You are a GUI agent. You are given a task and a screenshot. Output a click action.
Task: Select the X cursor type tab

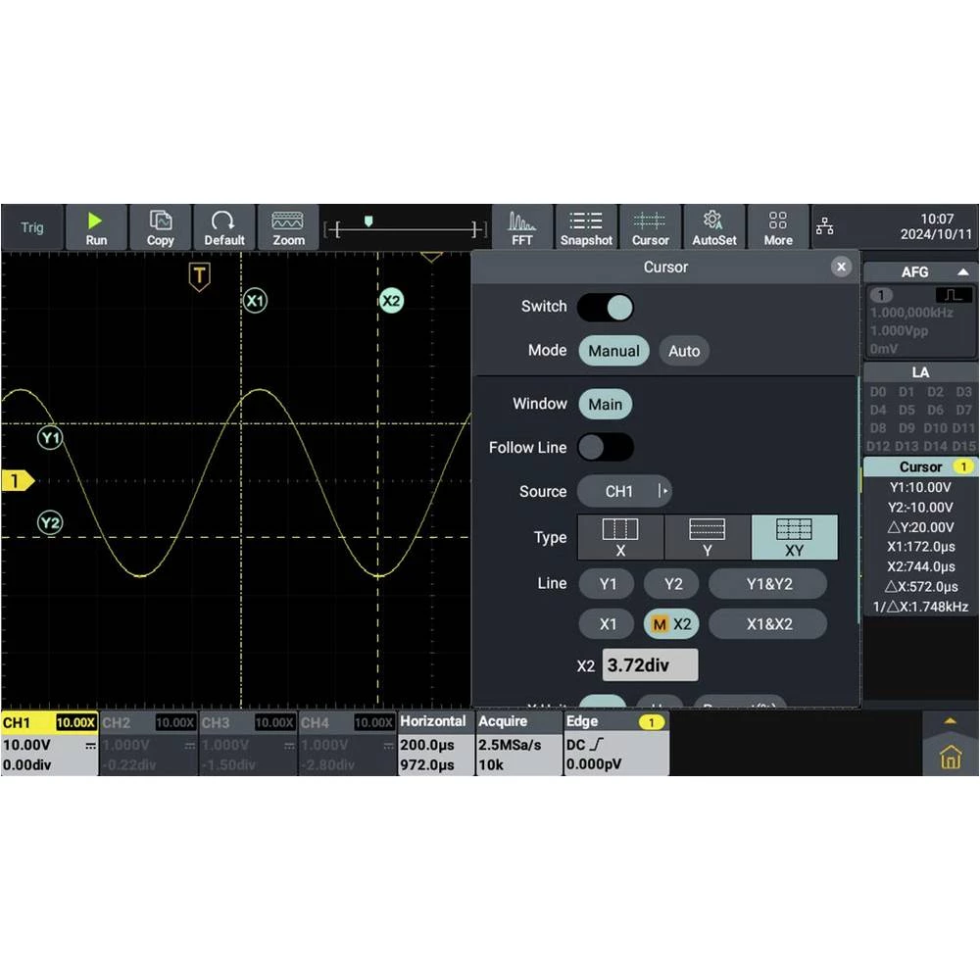pyautogui.click(x=620, y=537)
